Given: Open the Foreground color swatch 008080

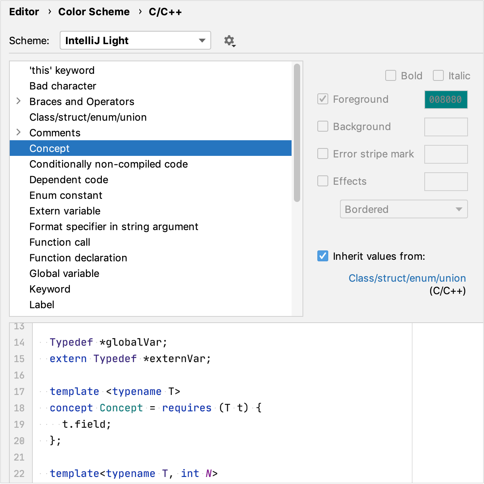Looking at the screenshot, I should click(446, 99).
